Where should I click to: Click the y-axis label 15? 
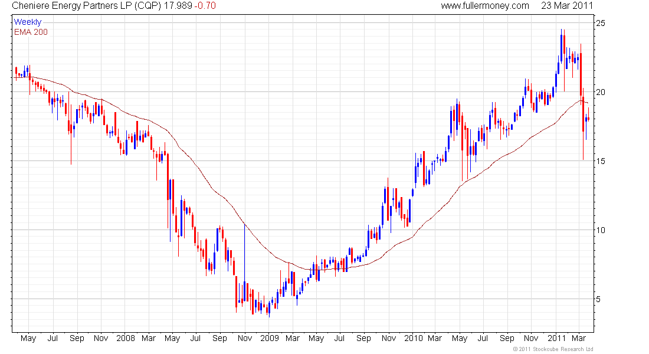click(x=600, y=161)
